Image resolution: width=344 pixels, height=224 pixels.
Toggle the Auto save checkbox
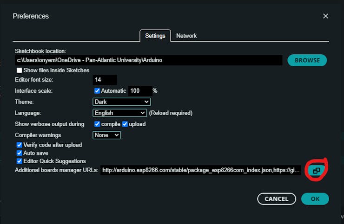tap(20, 153)
